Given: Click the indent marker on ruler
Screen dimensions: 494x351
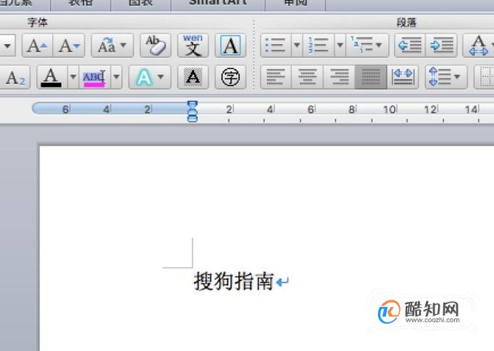Looking at the screenshot, I should click(193, 111).
